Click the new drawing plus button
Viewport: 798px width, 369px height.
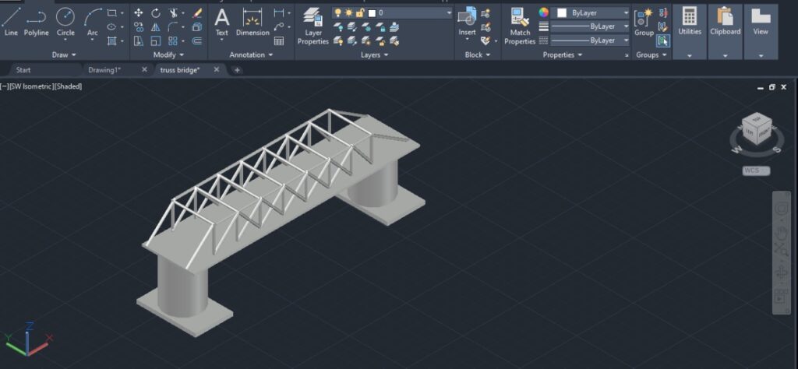237,70
